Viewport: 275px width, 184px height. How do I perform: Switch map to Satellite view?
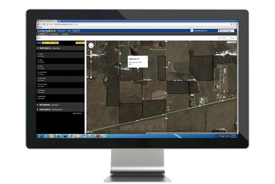point(233,42)
